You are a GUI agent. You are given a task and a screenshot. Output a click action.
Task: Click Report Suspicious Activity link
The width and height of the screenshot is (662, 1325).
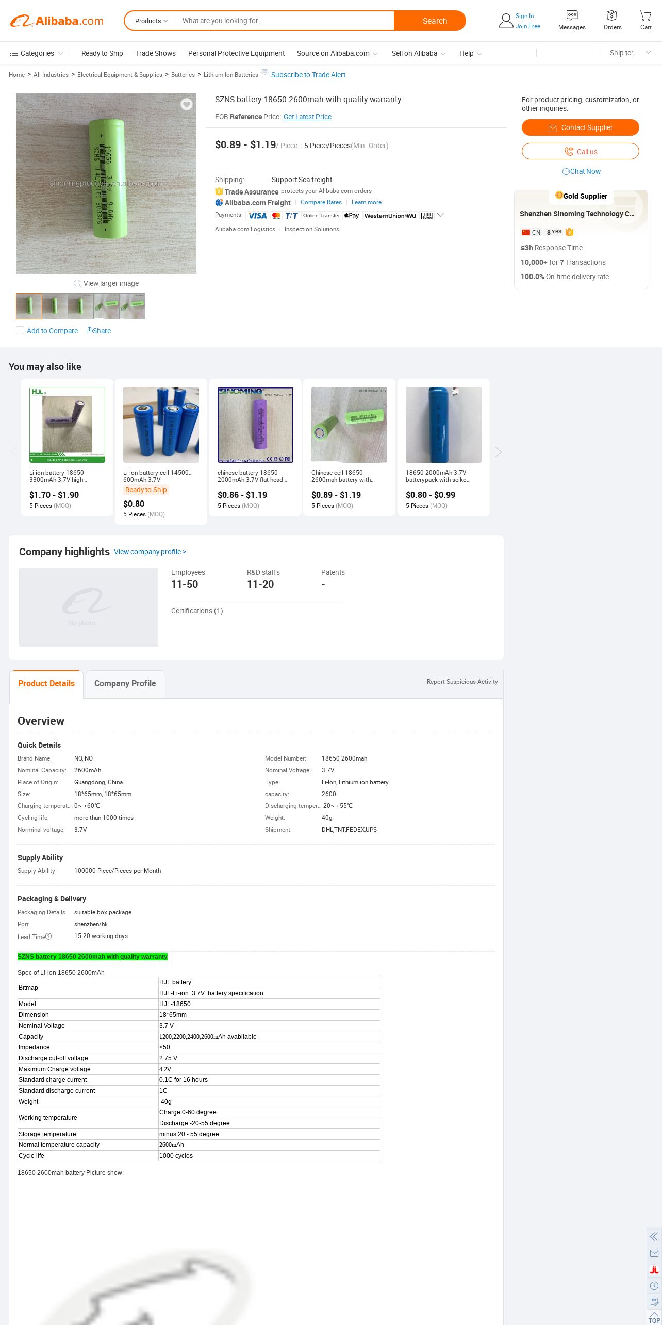coord(462,682)
